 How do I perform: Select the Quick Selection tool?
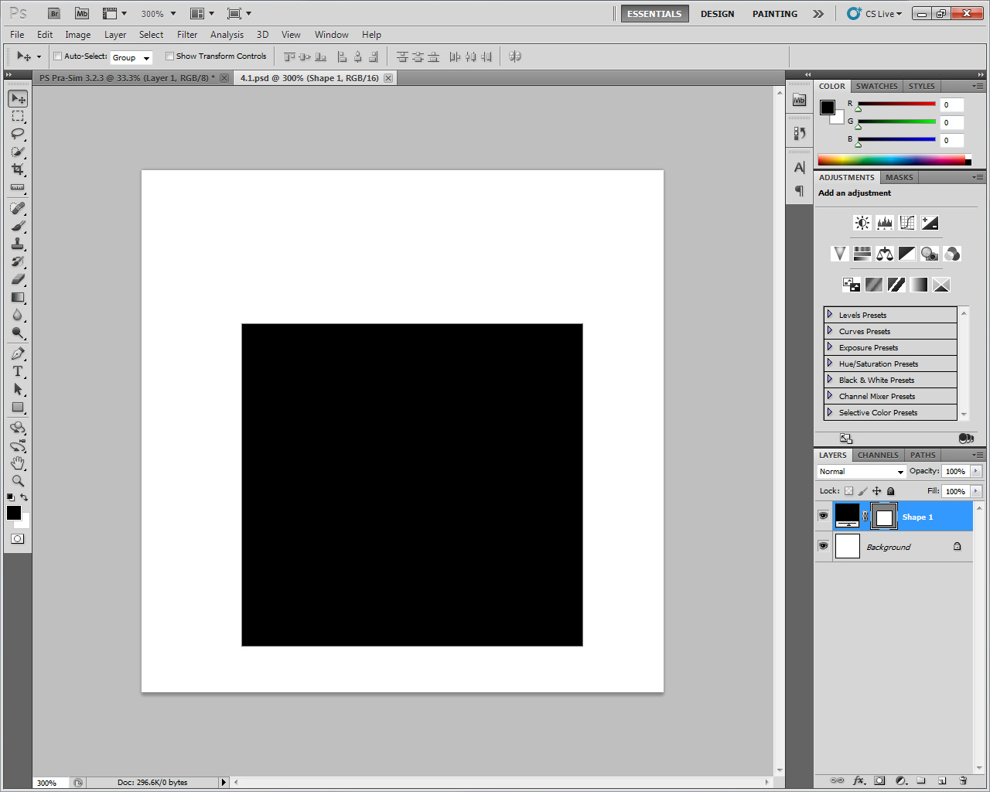18,152
